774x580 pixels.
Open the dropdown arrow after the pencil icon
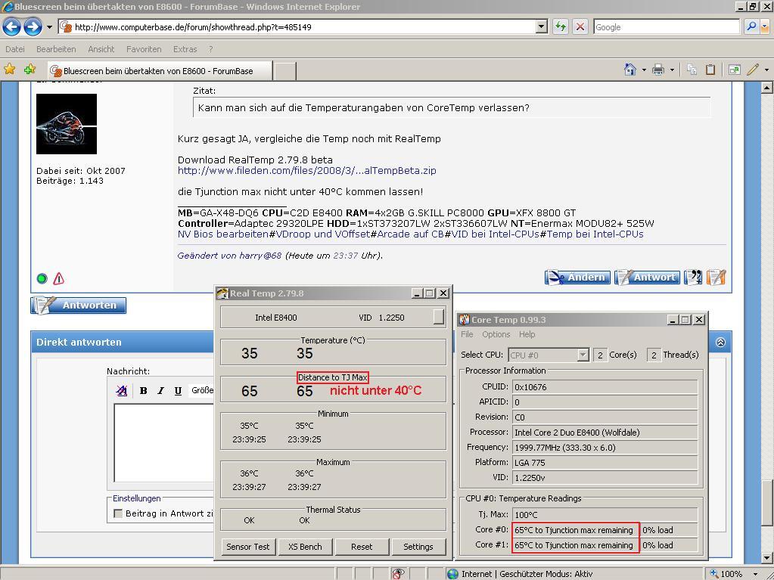click(x=766, y=70)
